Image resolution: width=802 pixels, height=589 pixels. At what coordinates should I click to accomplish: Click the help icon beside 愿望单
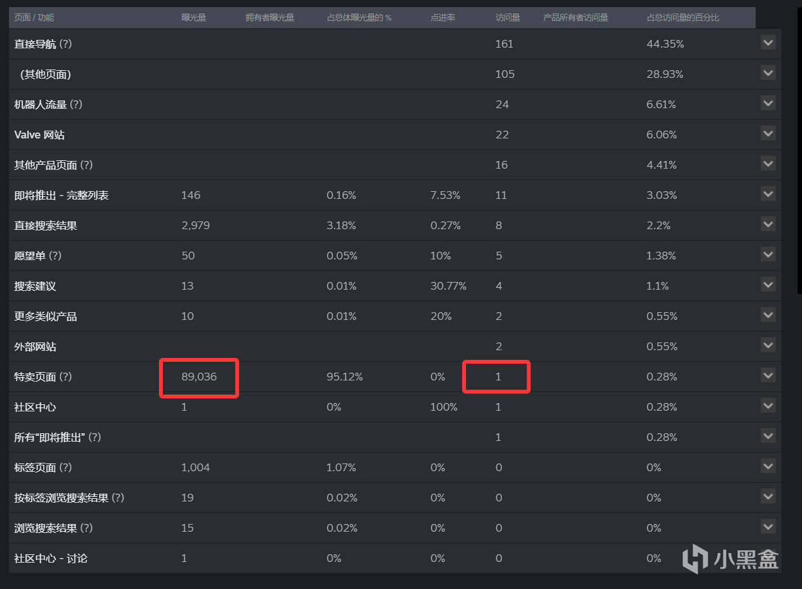55,256
